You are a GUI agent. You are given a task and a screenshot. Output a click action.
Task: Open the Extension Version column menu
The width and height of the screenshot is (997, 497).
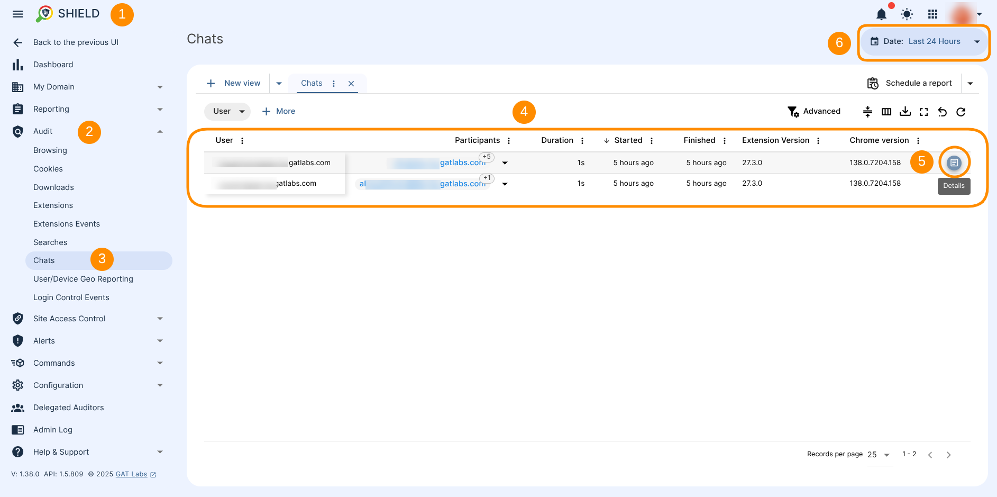(x=818, y=141)
